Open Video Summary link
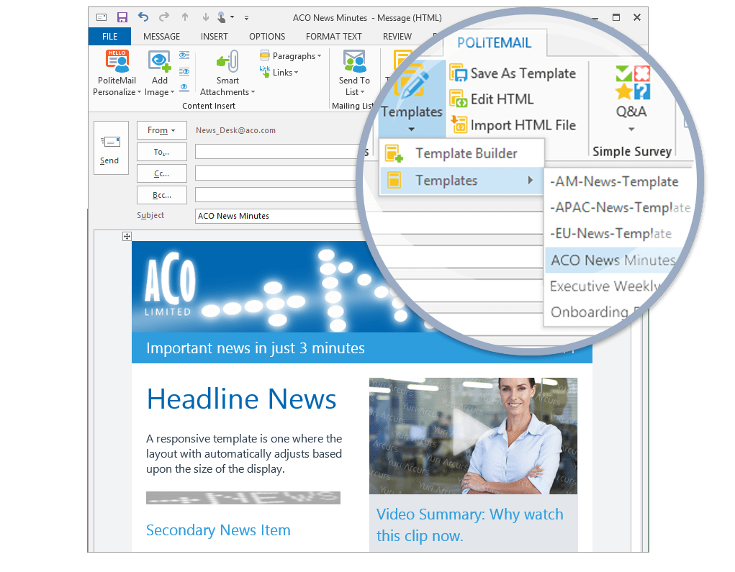Viewport: 735px width, 572px height. (469, 525)
